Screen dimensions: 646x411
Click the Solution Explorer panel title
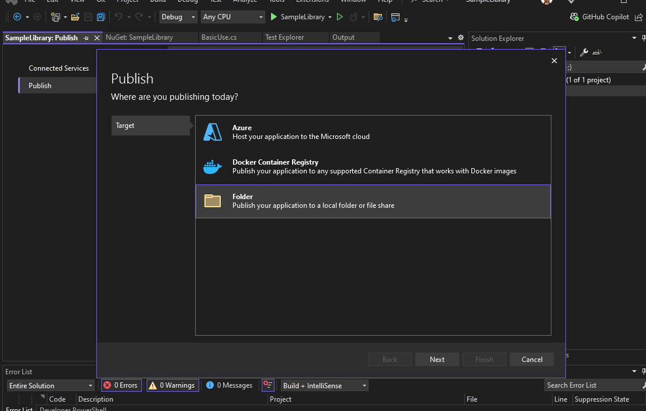click(497, 39)
